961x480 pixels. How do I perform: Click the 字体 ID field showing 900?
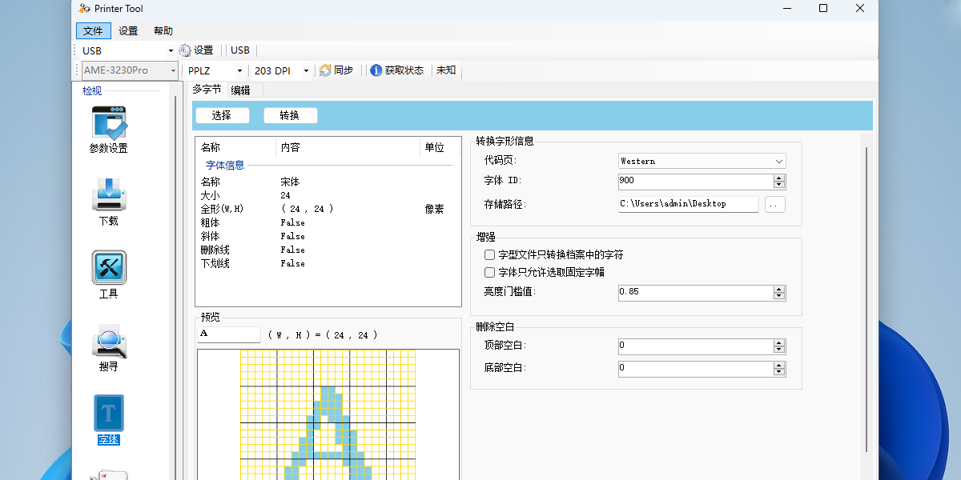tap(696, 182)
